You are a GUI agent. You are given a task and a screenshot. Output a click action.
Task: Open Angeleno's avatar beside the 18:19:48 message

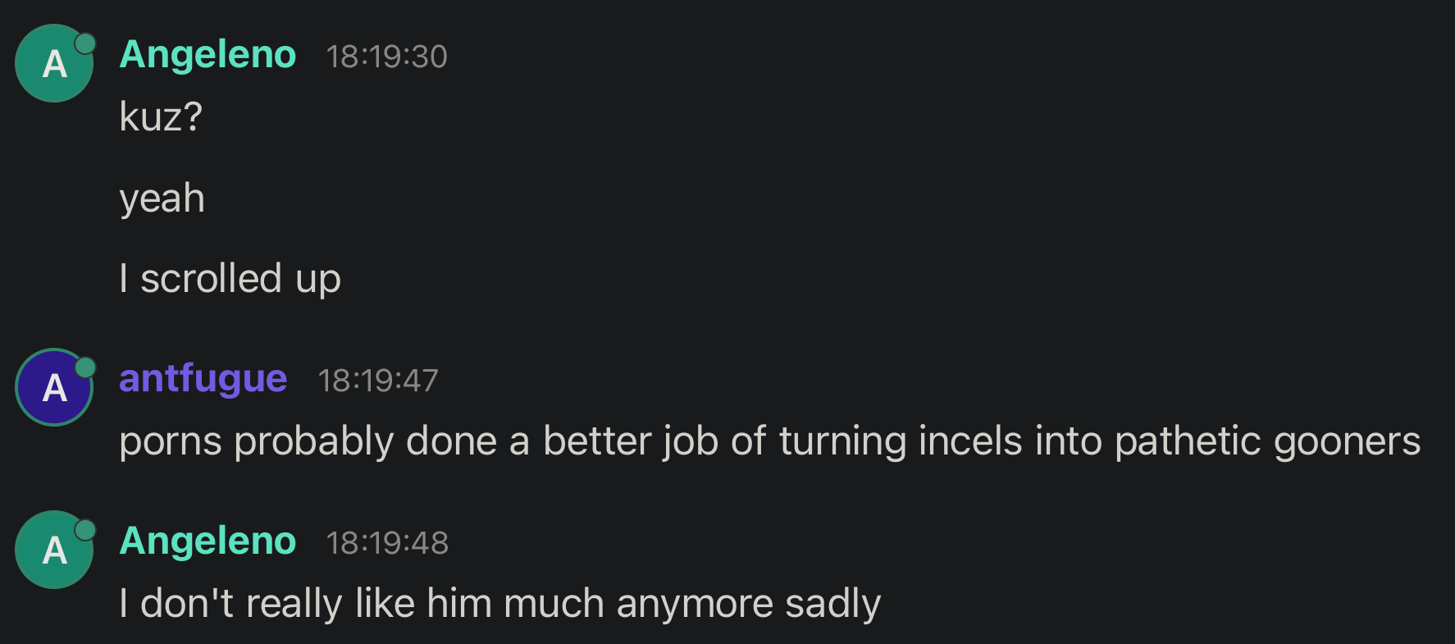(53, 550)
